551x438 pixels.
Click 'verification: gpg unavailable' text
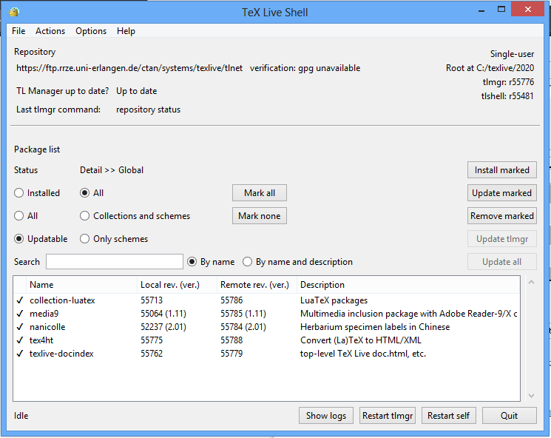[x=305, y=68]
